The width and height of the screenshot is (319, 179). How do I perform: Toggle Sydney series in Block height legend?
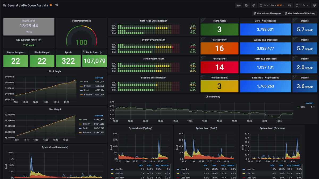(87, 86)
